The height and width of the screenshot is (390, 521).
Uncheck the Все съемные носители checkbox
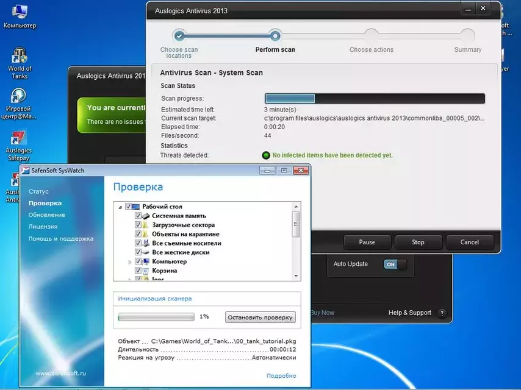click(x=138, y=243)
